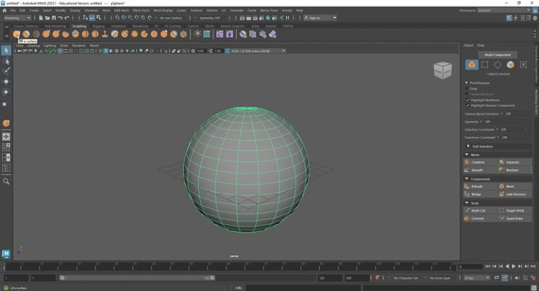
Task: Toggle the Highlight Backfaces checkbox
Action: click(x=467, y=100)
